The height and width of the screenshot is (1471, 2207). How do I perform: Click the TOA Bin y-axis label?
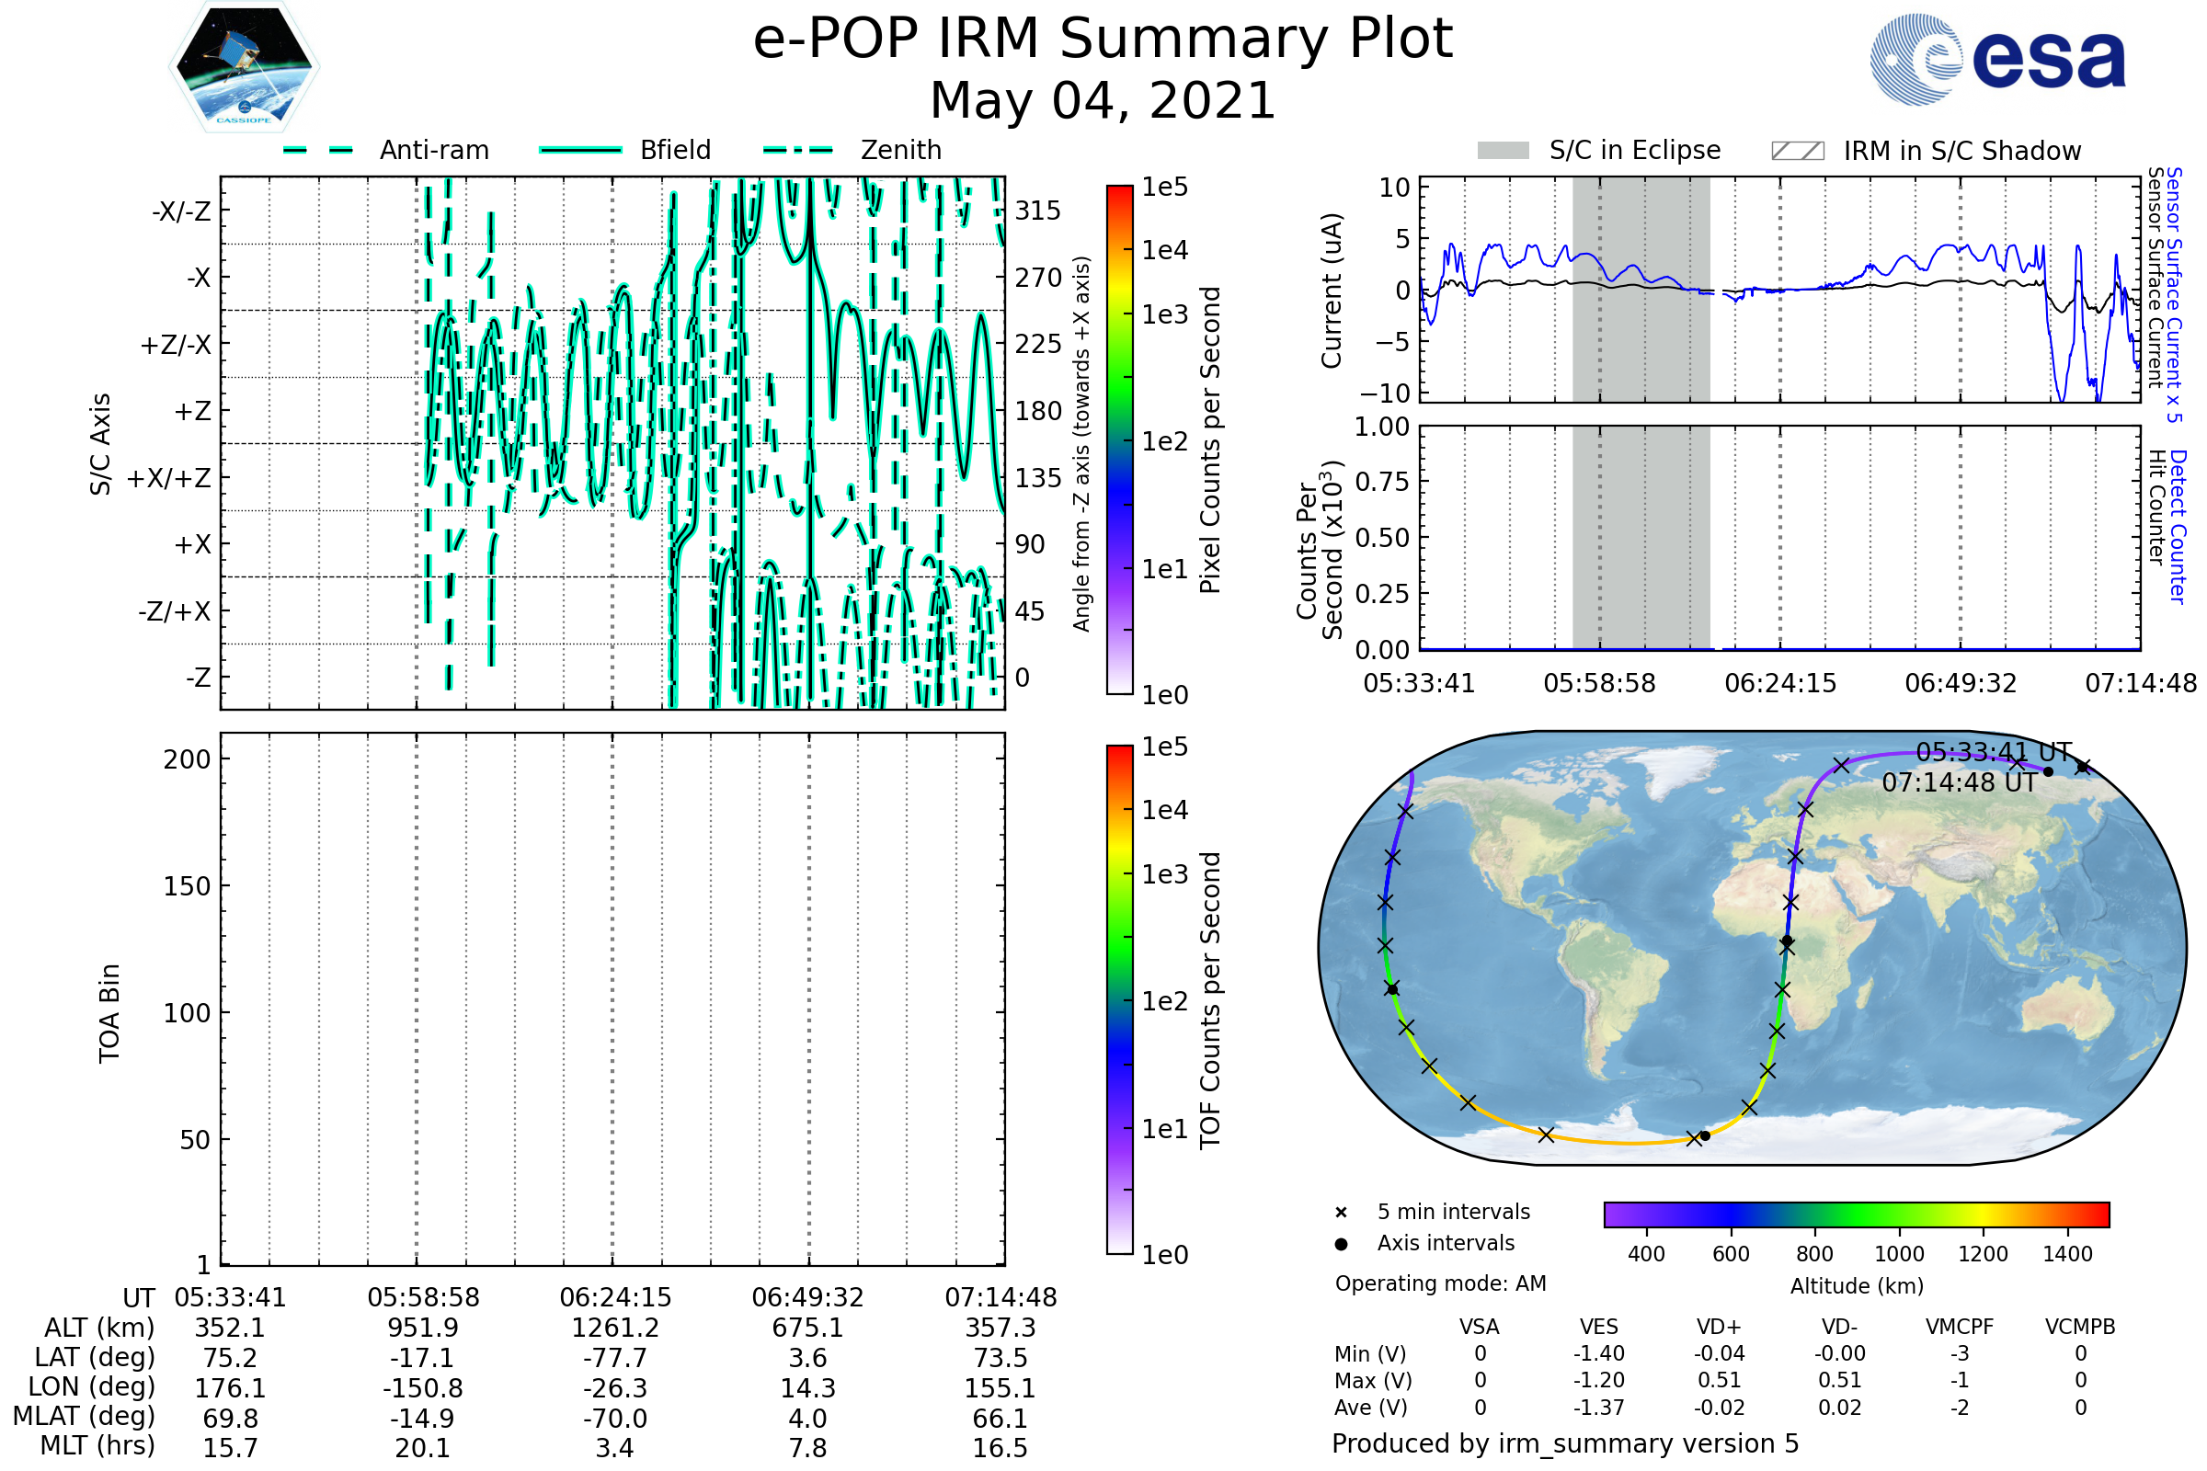(109, 1013)
